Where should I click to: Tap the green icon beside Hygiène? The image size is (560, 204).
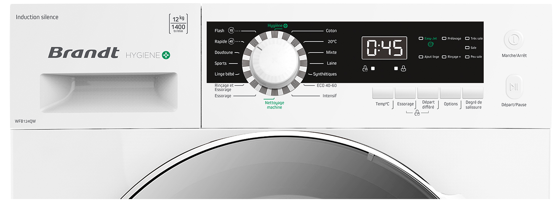[286, 25]
